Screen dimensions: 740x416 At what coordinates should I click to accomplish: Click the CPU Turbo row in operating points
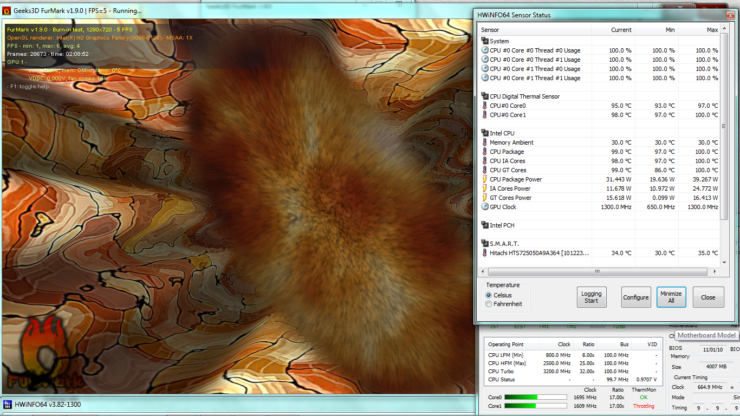573,371
